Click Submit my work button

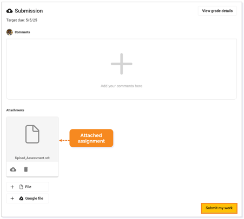click(x=219, y=208)
